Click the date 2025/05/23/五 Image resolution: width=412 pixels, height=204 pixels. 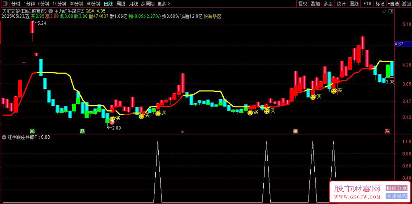[16, 16]
